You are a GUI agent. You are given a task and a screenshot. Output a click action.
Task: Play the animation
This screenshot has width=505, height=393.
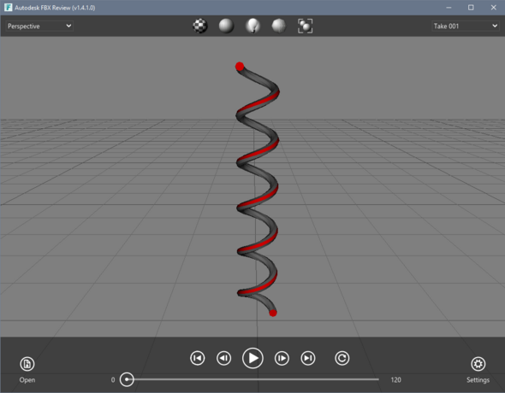point(253,358)
